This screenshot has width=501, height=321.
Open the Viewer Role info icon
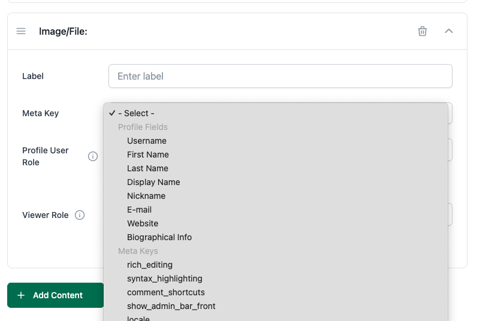click(80, 215)
